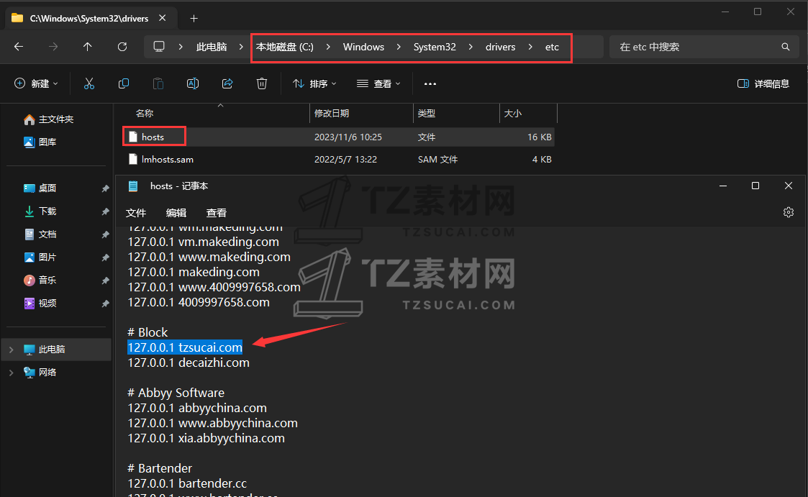Click line 127.0.0.1 tzsucai.com in Notepad
Image resolution: width=808 pixels, height=497 pixels.
(185, 347)
